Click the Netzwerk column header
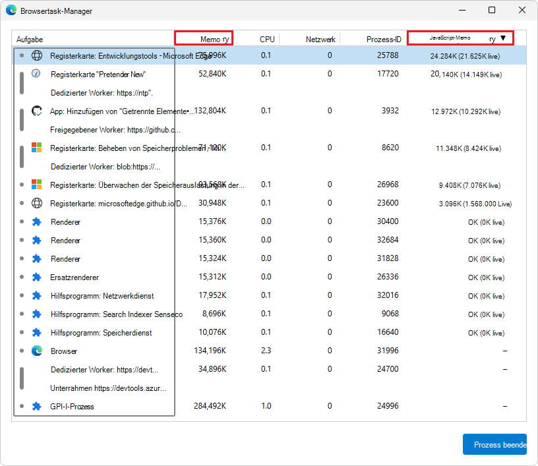The height and width of the screenshot is (466, 538). [320, 39]
